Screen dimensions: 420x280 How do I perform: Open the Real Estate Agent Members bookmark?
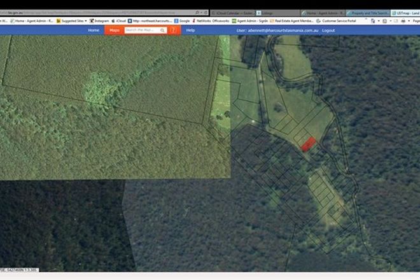(274, 20)
